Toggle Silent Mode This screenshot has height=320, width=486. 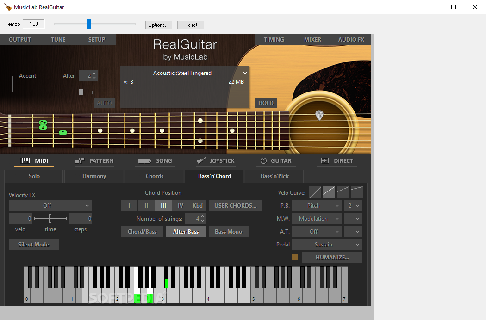33,245
